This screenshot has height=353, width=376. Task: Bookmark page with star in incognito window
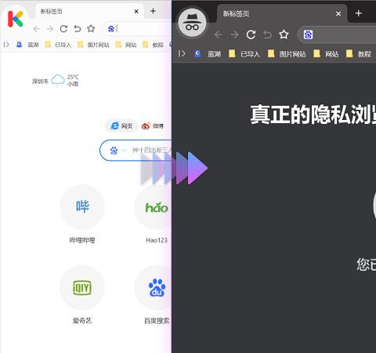click(x=284, y=35)
